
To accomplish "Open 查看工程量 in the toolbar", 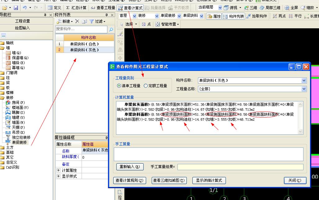I will (x=103, y=8).
